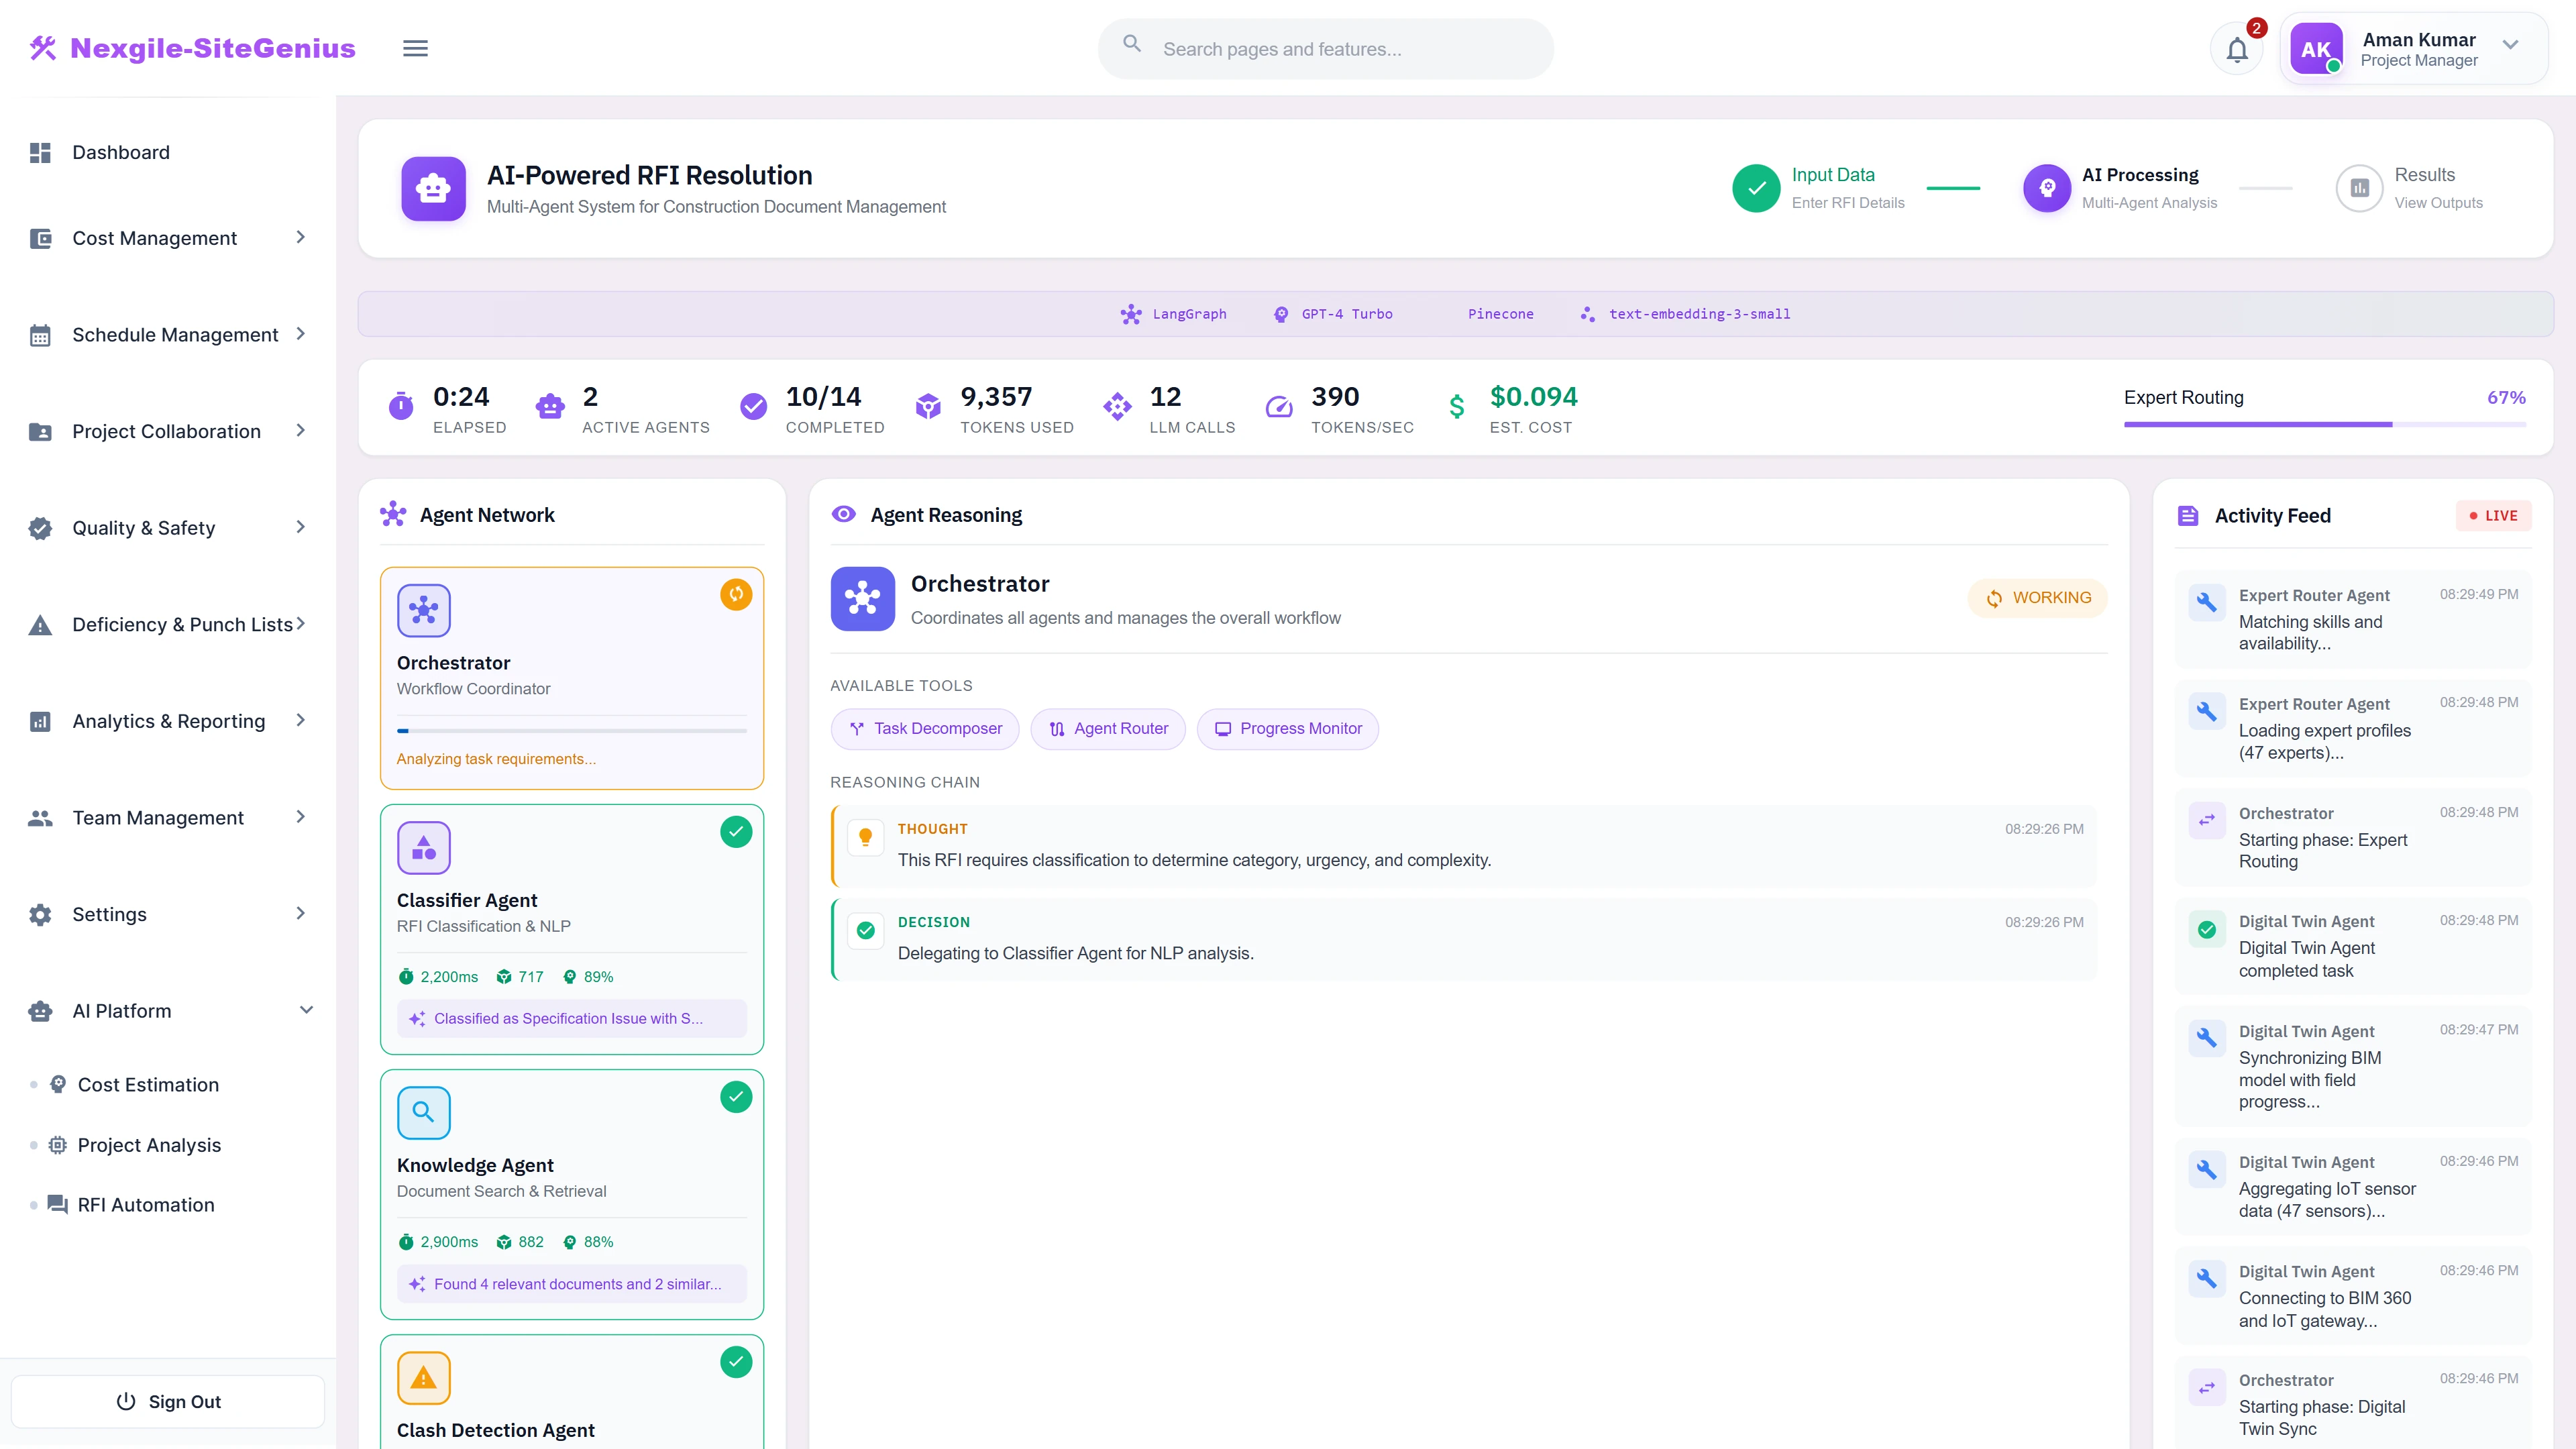2576x1449 pixels.
Task: Click the Classifier Agent completed checkmark badge
Action: [x=736, y=831]
